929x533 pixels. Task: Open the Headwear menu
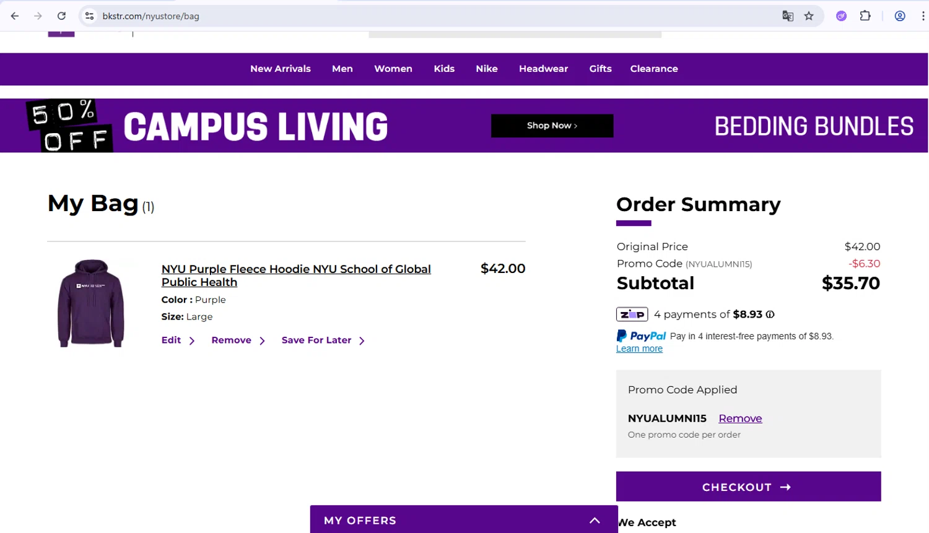click(x=543, y=69)
